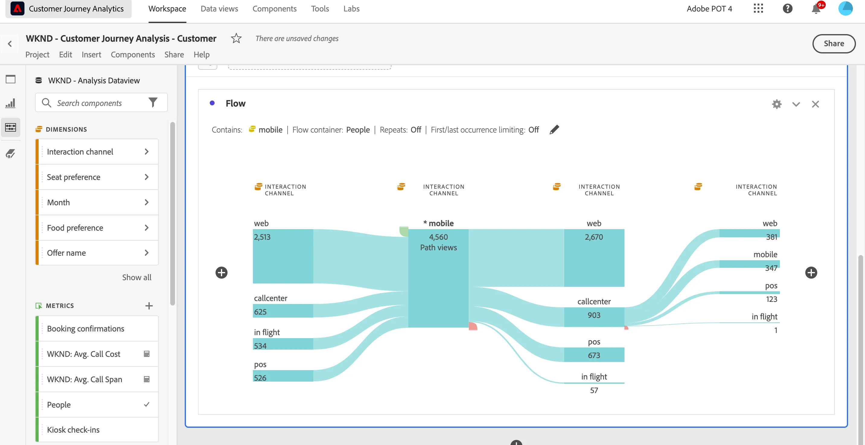This screenshot has height=445, width=865.
Task: Open the Components top navigation tab
Action: (x=274, y=9)
